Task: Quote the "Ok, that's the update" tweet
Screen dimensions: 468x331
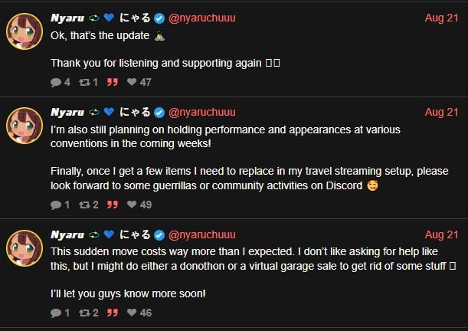Action: point(113,82)
